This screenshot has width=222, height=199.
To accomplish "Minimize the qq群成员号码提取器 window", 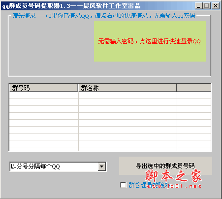I will tap(198, 6).
